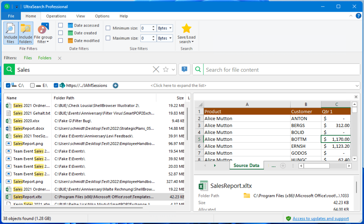Click the green file name search icon
The height and width of the screenshot is (224, 364).
[x=9, y=69]
